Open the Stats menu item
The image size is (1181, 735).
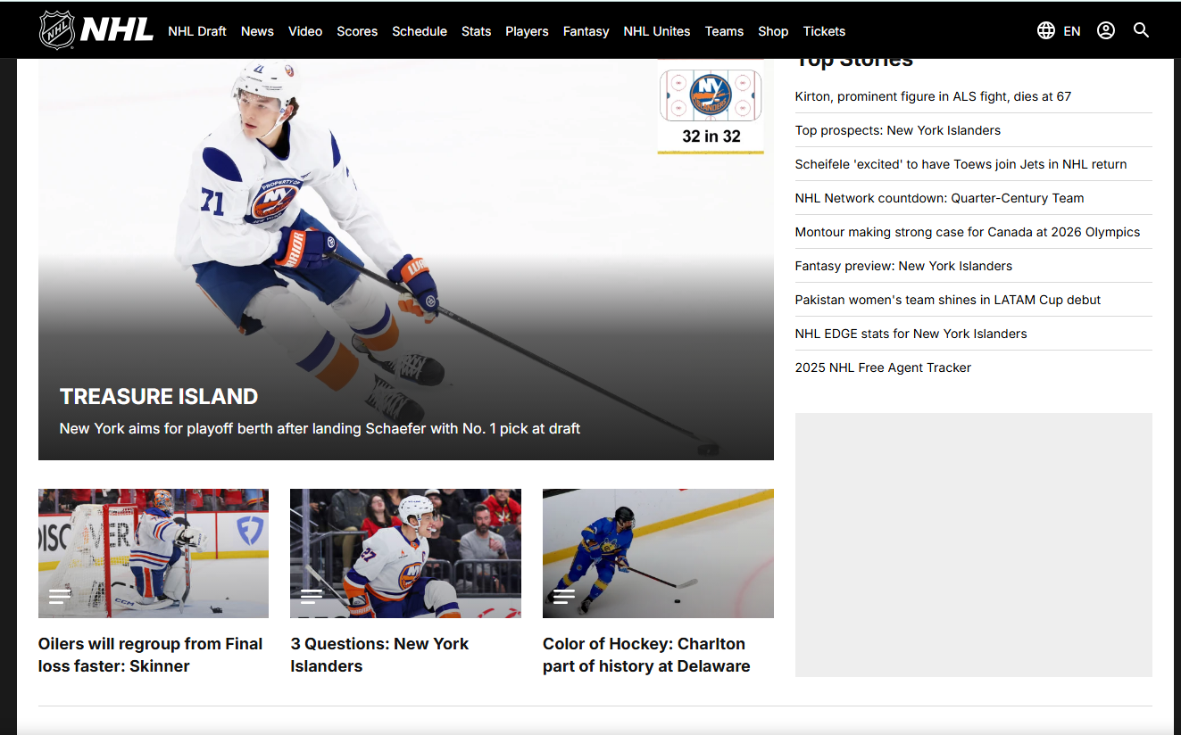pyautogui.click(x=476, y=31)
